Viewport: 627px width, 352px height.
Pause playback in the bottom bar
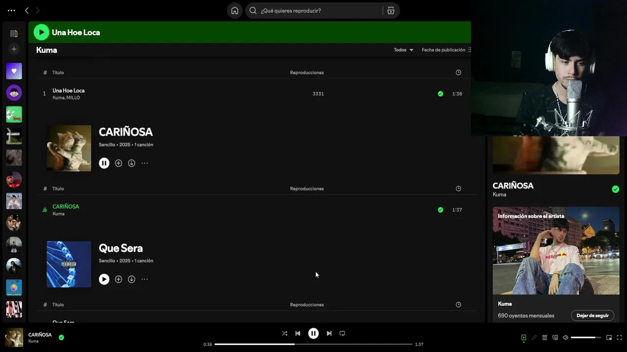click(313, 333)
